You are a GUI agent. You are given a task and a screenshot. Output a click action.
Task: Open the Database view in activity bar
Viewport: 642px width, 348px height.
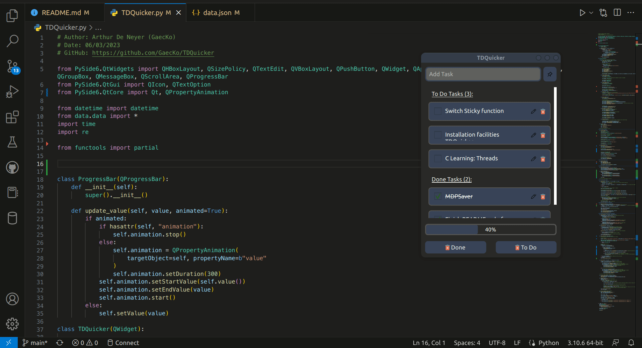click(x=12, y=218)
